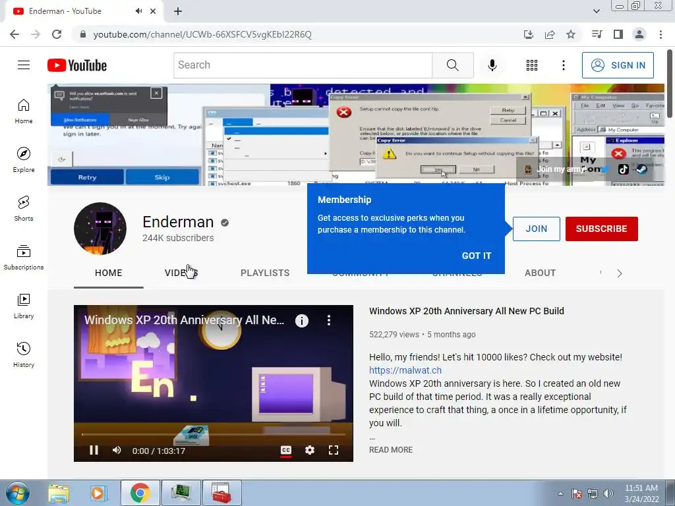Click the page vertical scrollbar
Viewport: 675px width, 506px height.
pos(670,84)
